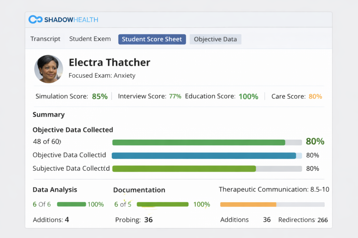Viewport: 358px width, 238px height.
Task: Click the Redirections count label
Action: 296,220
